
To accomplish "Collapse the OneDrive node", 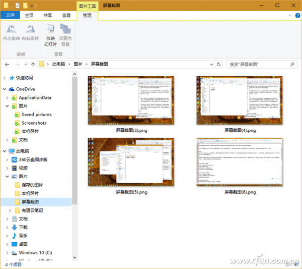I will [x=5, y=89].
